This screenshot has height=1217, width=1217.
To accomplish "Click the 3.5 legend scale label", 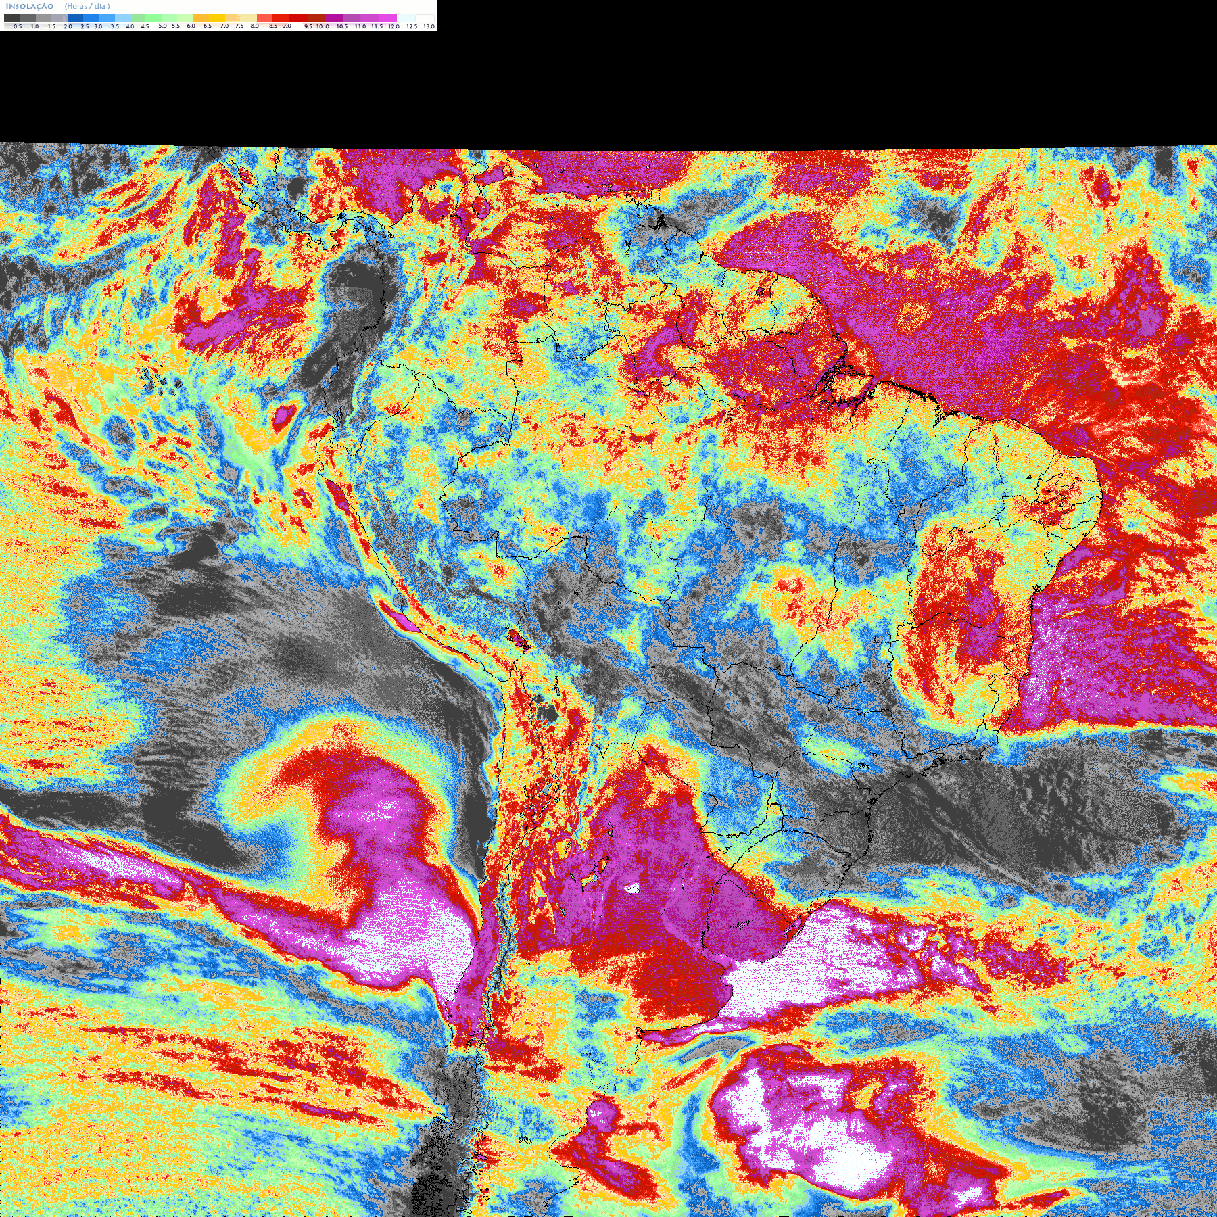I will tap(115, 26).
